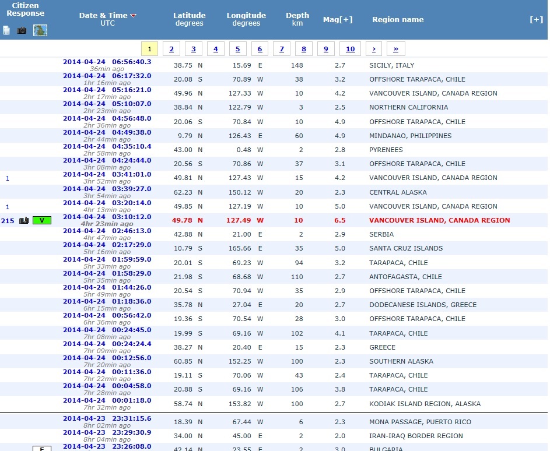Click the F intensity badge on Bulgaria row
550x451 pixels.
pyautogui.click(x=42, y=448)
